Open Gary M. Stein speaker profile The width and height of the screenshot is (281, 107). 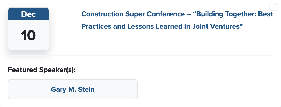[x=73, y=89]
